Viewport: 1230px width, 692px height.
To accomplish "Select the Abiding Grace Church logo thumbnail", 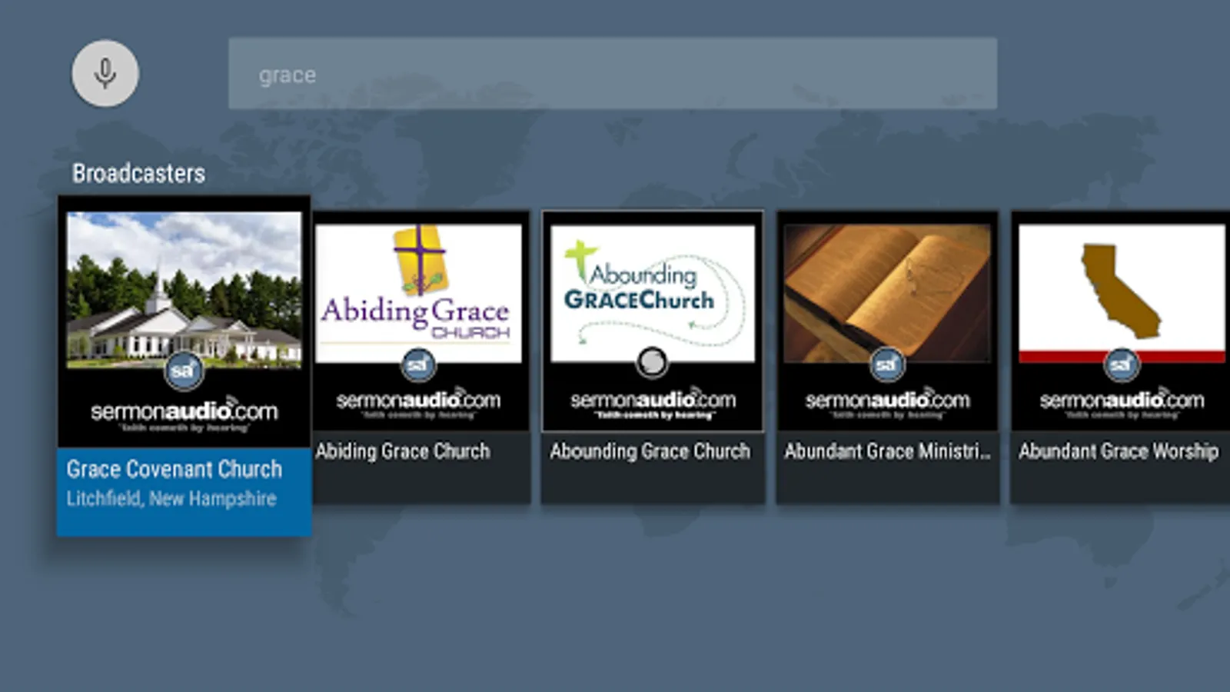I will (418, 293).
